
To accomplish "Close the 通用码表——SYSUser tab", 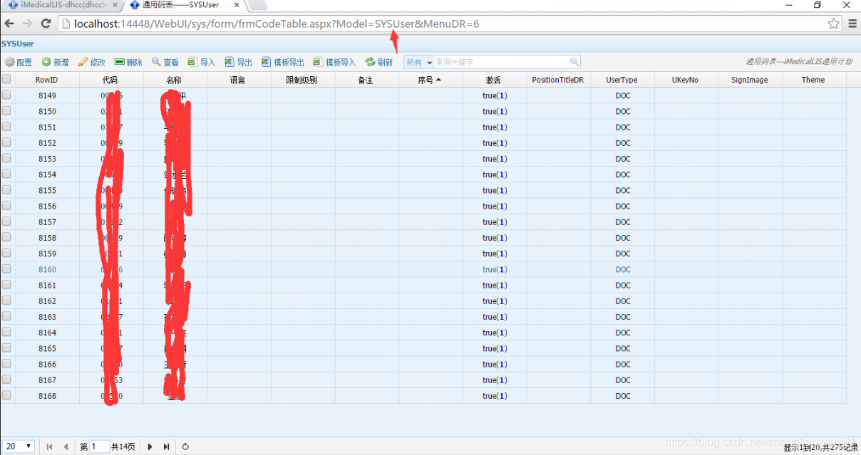I will click(x=236, y=5).
